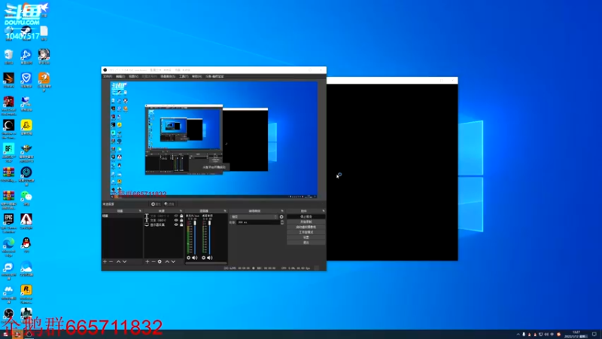Open the 帮助 menu in OBS
This screenshot has height=339, width=602.
pos(196,77)
